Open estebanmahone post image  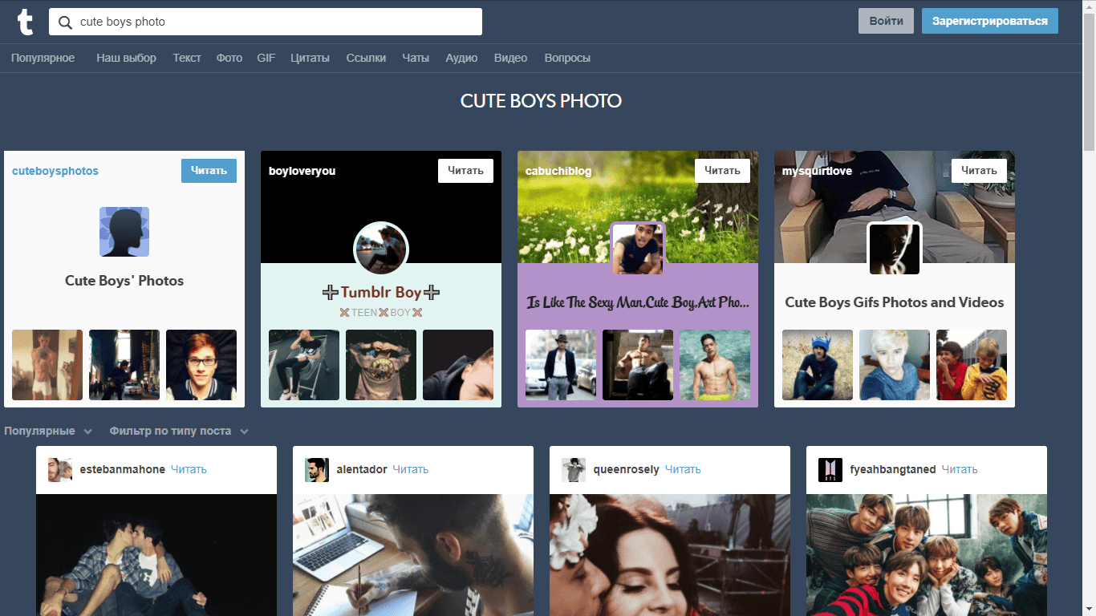156,555
